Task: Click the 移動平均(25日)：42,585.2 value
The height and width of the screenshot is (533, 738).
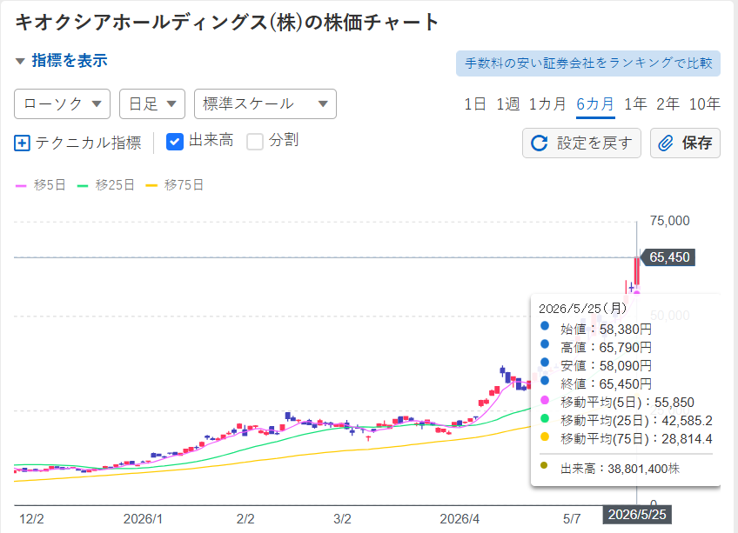Action: pyautogui.click(x=636, y=421)
